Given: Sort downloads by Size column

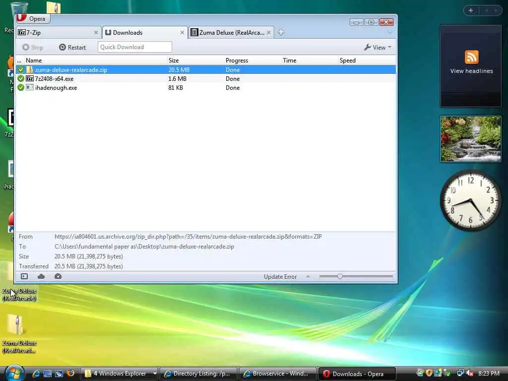Looking at the screenshot, I should 174,60.
